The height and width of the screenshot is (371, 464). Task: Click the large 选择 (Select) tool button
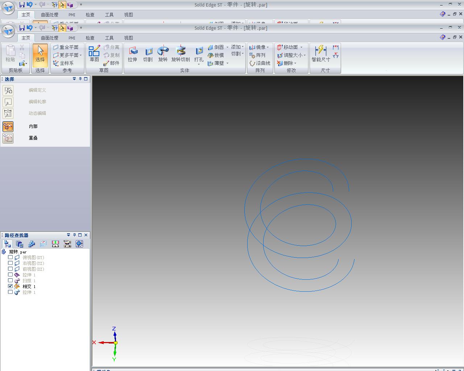[40, 55]
